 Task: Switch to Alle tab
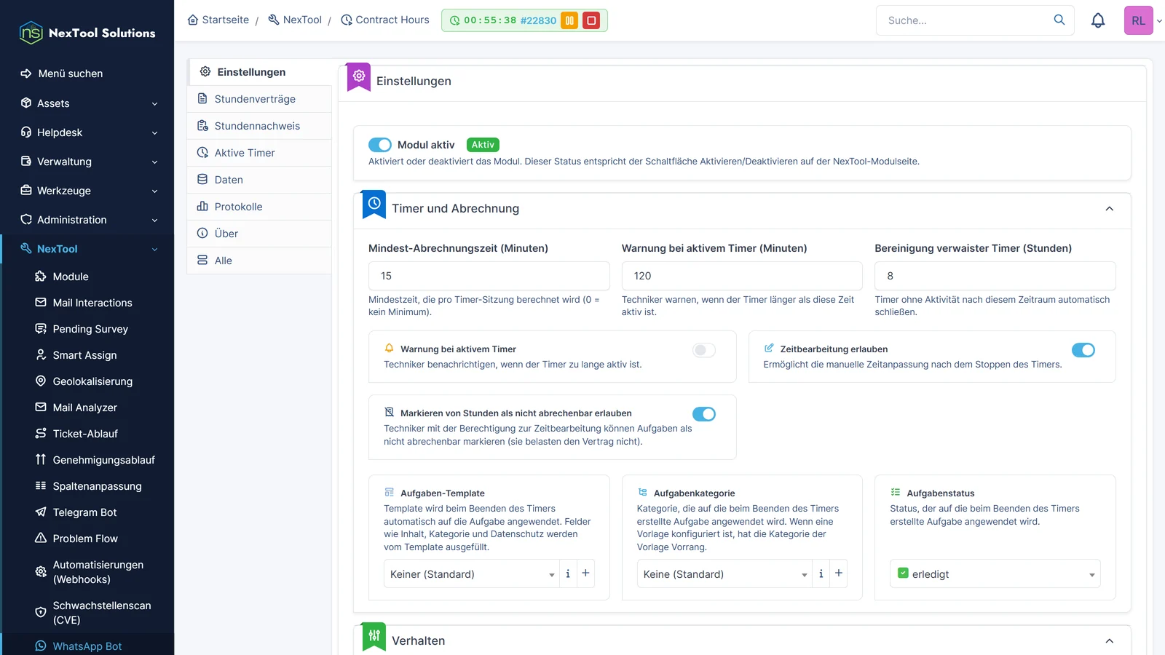click(x=259, y=261)
